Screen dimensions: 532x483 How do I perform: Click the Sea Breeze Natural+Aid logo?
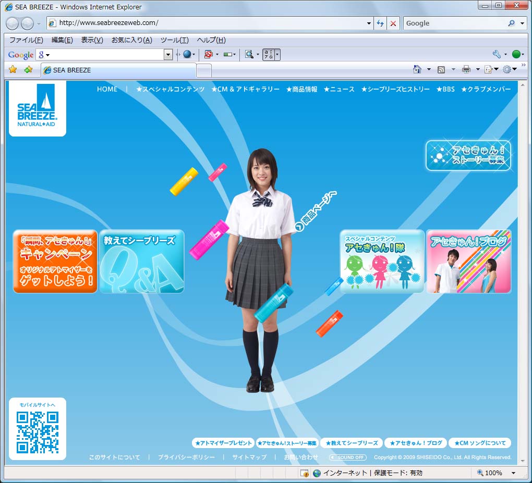click(38, 108)
